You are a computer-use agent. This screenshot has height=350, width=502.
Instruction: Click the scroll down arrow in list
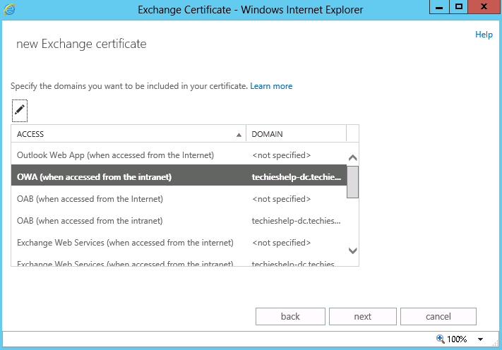tap(353, 251)
